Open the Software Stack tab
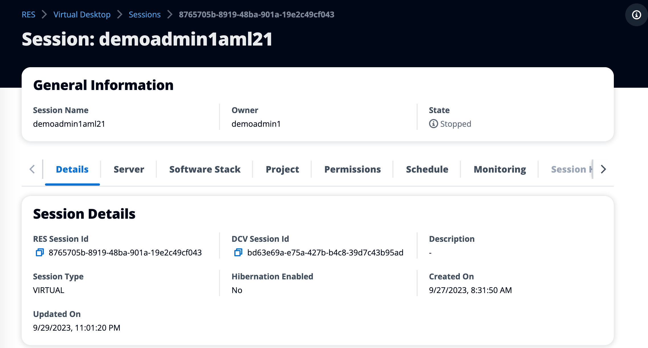Screen dimensions: 648x348 point(205,169)
